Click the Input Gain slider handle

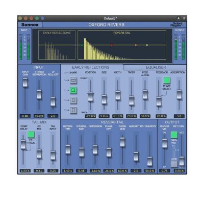[x=25, y=83]
